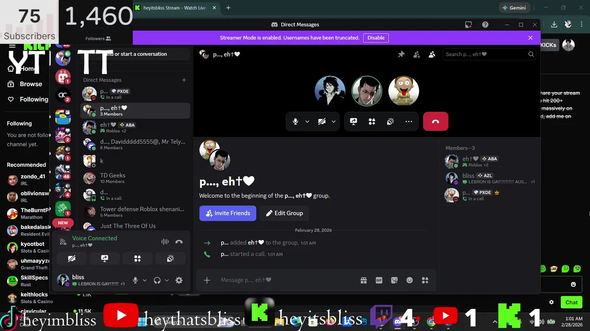Open input device arrow beside mic

click(145, 280)
